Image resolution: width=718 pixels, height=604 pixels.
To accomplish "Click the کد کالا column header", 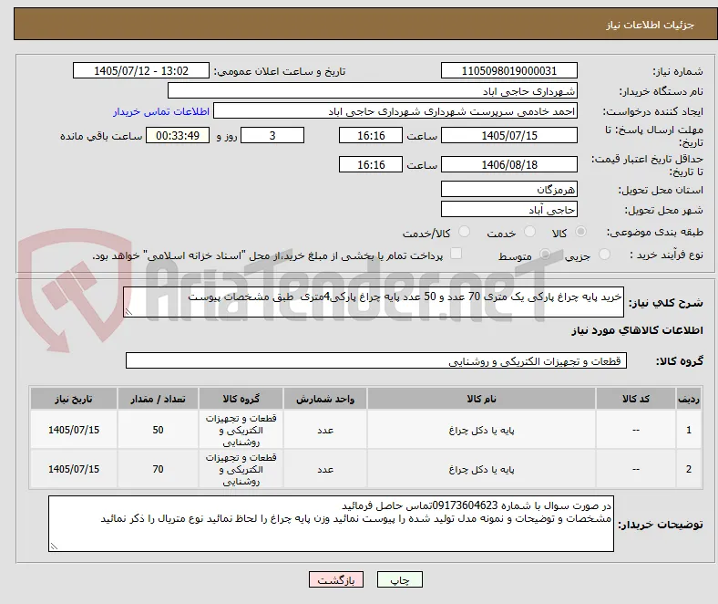I will (636, 399).
